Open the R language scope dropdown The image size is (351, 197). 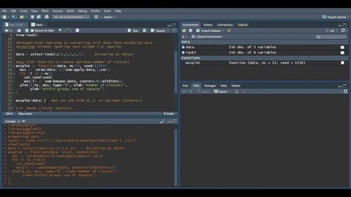point(184,37)
